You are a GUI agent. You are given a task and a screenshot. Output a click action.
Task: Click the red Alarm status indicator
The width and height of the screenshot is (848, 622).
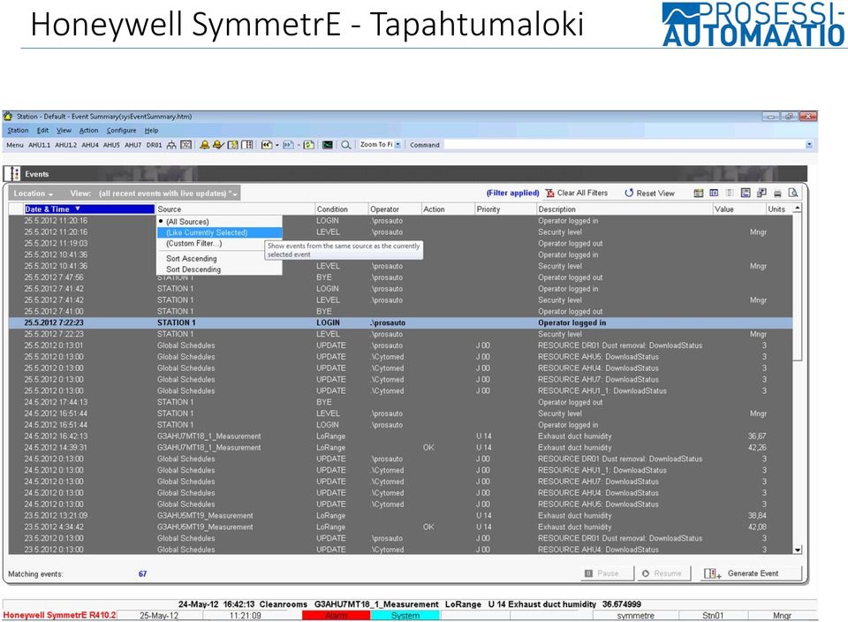[336, 616]
